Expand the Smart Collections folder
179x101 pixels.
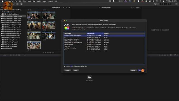pos(1,12)
